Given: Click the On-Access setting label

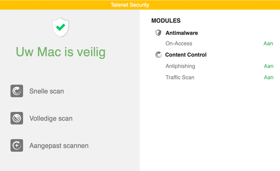Looking at the screenshot, I should click(x=179, y=43).
